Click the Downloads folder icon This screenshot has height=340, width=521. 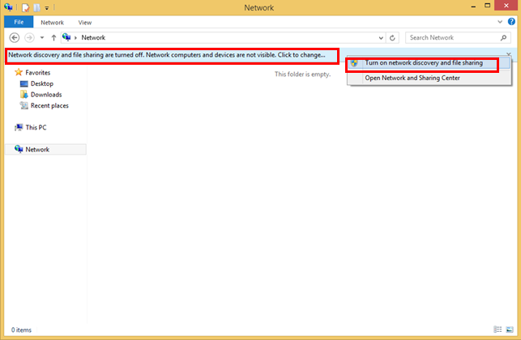click(24, 95)
